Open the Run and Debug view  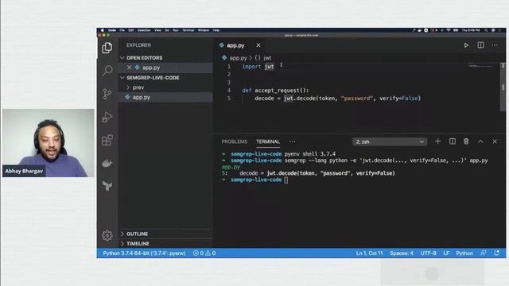tap(107, 117)
